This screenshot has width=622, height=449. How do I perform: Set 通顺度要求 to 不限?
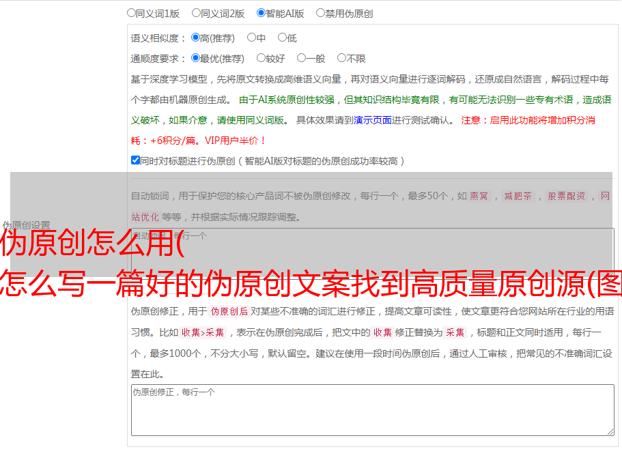click(341, 58)
